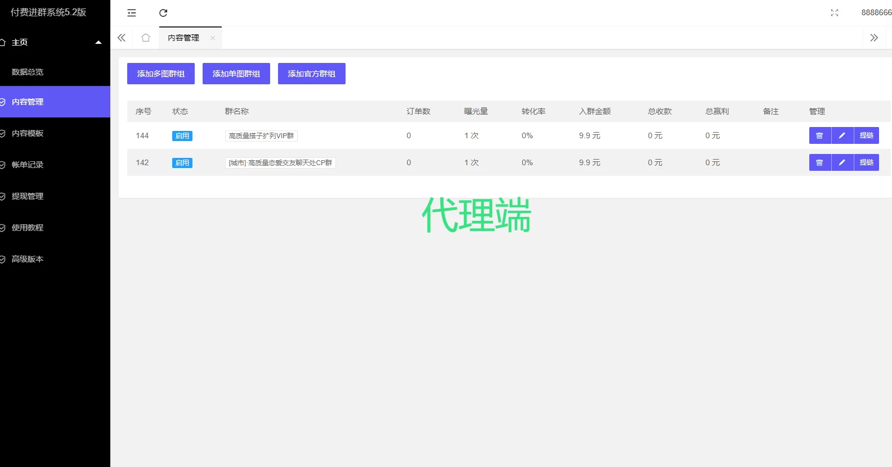The image size is (892, 467).
Task: Delete group 142 with trash icon
Action: [x=819, y=162]
